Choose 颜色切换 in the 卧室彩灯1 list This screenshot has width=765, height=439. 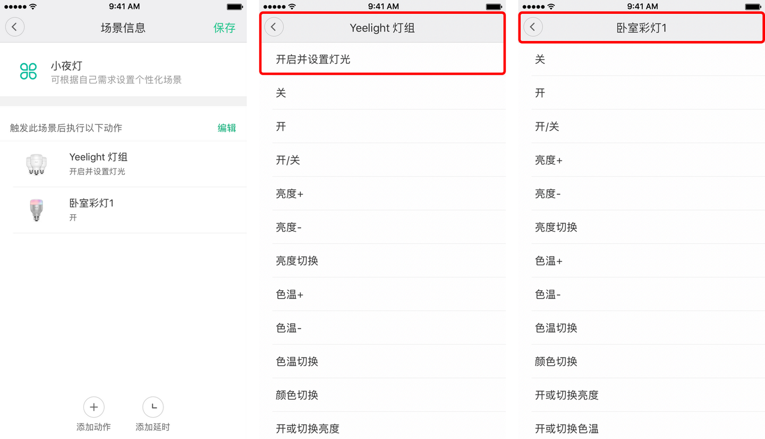648,361
